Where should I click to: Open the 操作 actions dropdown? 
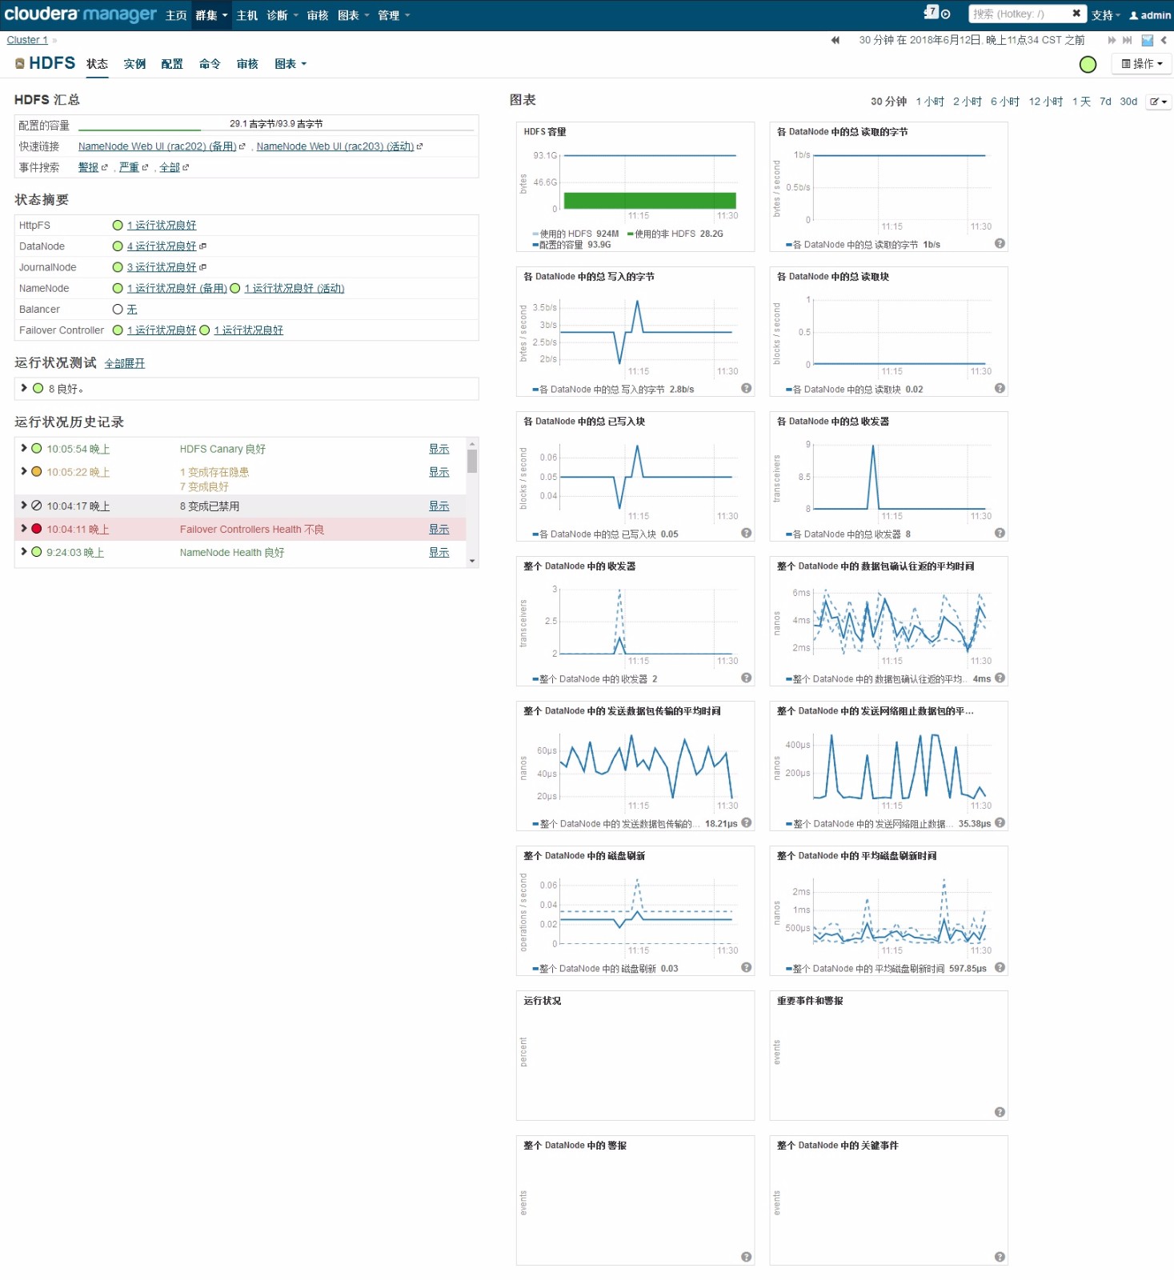coord(1142,64)
